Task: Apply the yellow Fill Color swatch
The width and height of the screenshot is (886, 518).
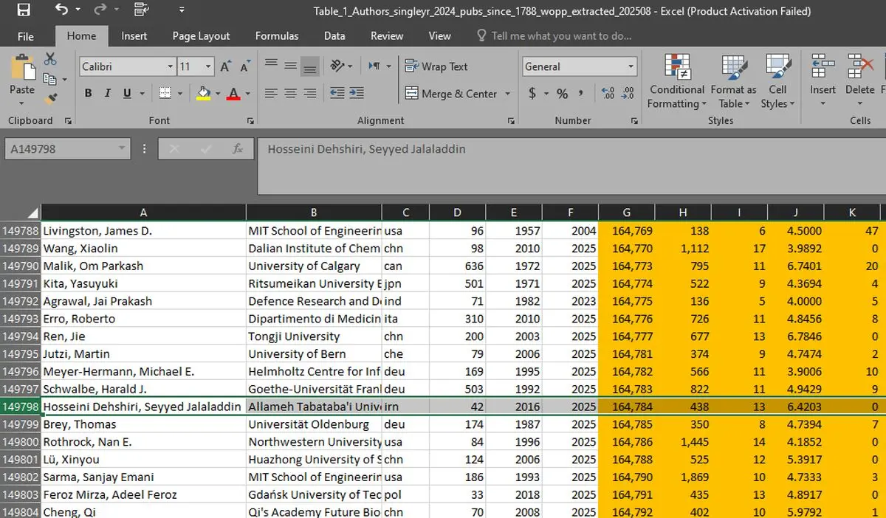Action: click(204, 94)
